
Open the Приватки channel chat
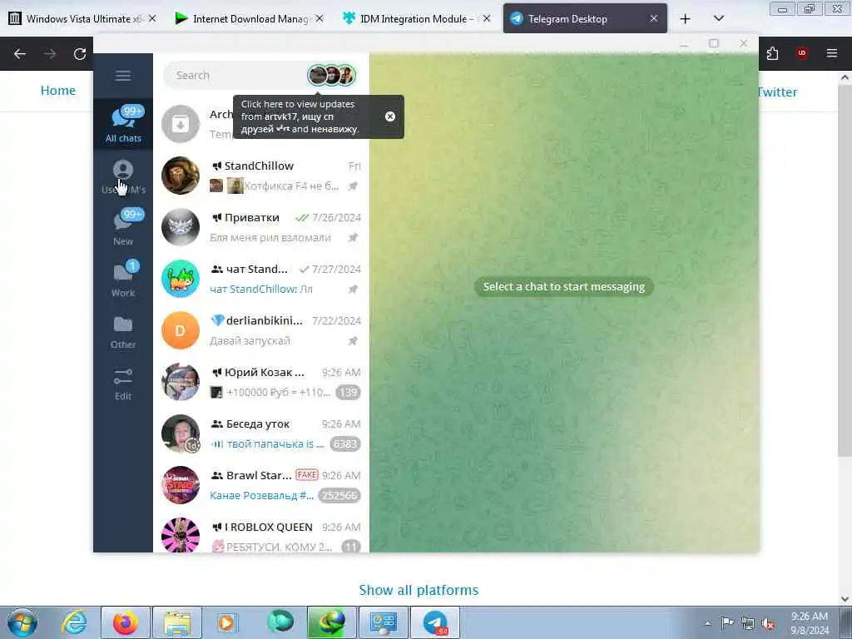[260, 227]
